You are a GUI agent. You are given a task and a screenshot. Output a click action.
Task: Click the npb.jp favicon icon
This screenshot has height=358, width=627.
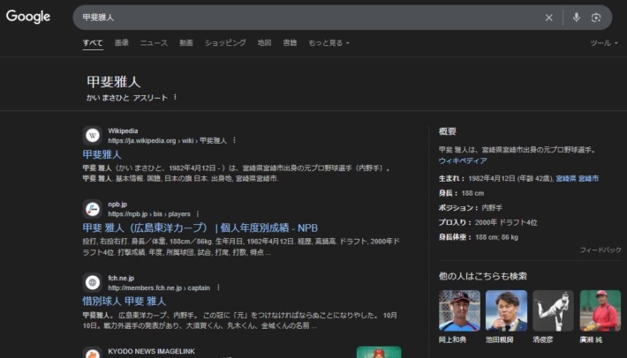click(93, 209)
